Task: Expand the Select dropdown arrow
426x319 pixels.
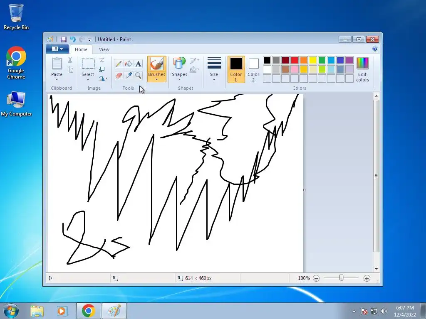Action: [88, 79]
